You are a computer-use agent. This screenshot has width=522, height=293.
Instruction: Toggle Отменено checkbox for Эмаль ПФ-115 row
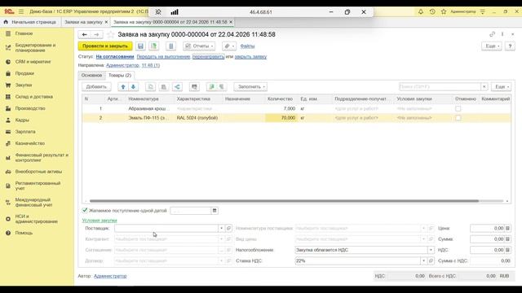point(458,118)
